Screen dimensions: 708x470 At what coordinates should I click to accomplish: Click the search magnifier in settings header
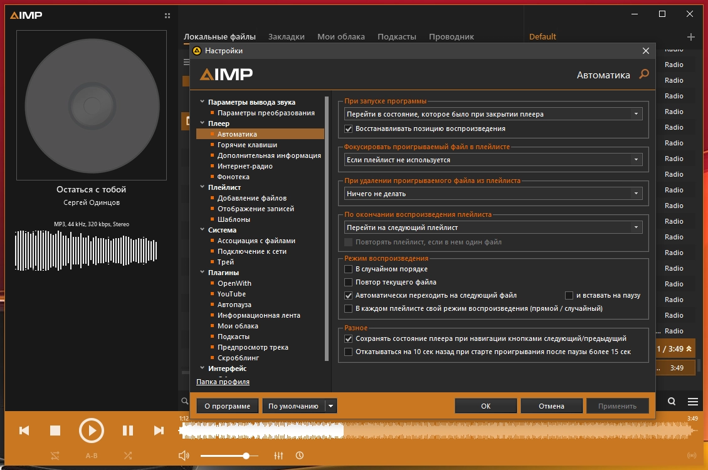[x=643, y=75]
